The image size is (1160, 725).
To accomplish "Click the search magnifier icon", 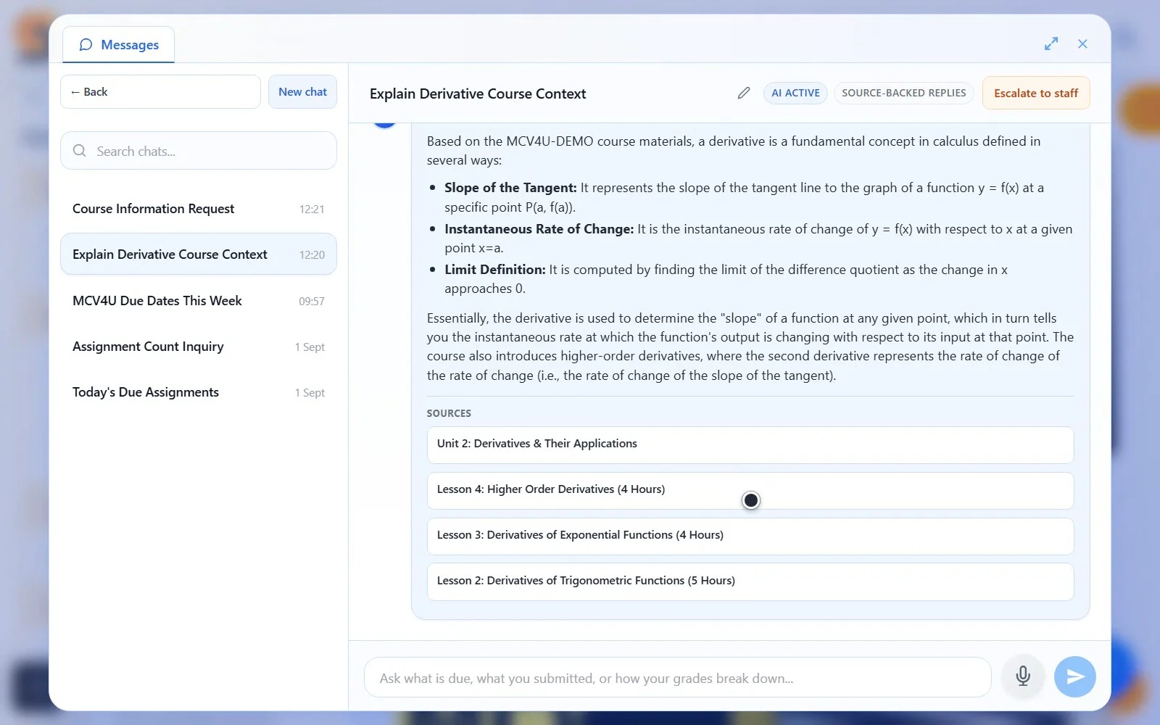I will 80,151.
